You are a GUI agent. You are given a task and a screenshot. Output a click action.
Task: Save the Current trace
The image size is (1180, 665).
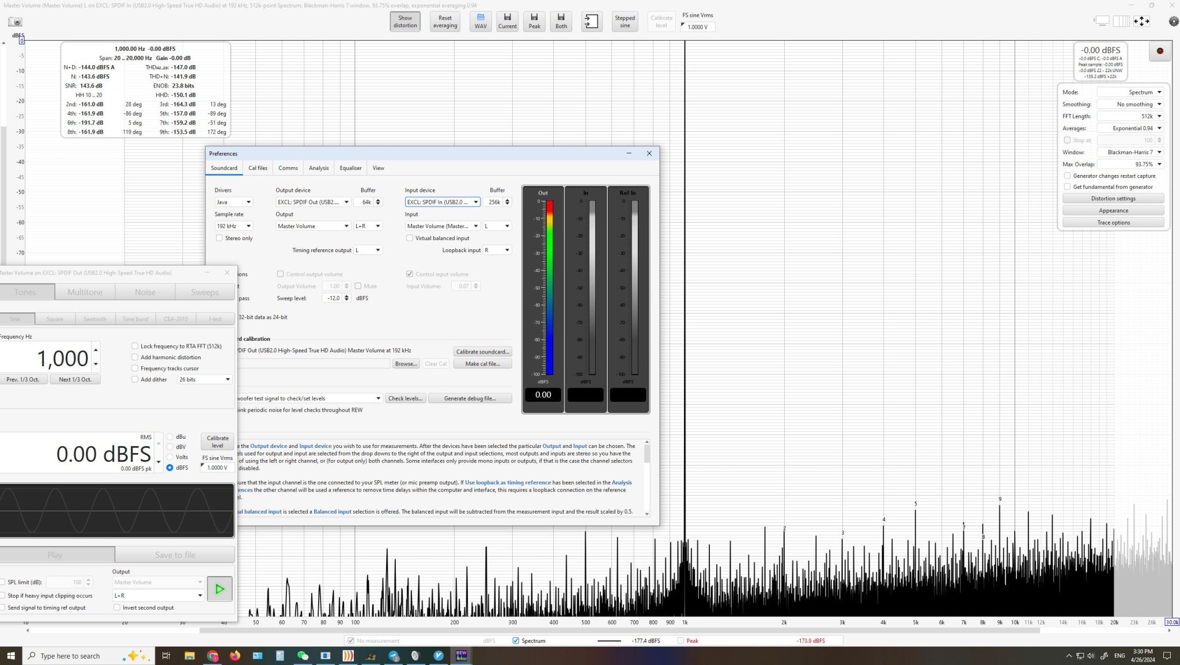click(508, 21)
